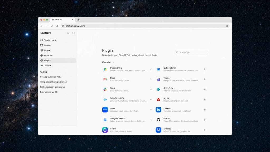Open chat Risiko kesiapan peluncuran
This screenshot has width=270, height=152.
52,87
